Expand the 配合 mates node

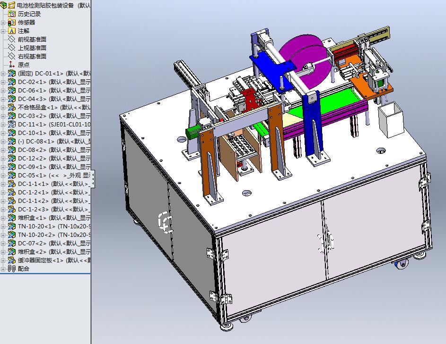coord(3,269)
